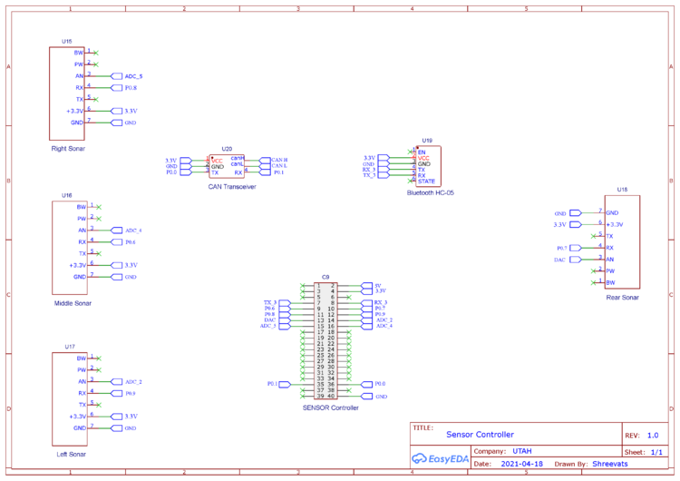Click the 3.3V net flag on Right Sonar
680x481 pixels.
(x=117, y=111)
